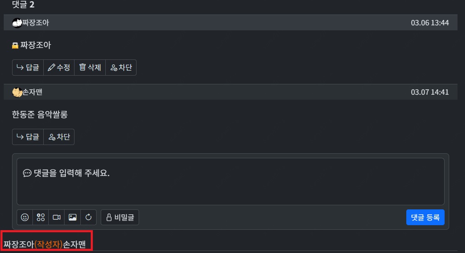The image size is (465, 253).
Task: Click the refresh circular arrow icon
Action: [88, 217]
